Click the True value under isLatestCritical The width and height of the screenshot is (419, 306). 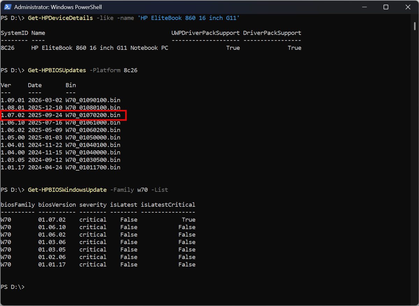point(189,220)
